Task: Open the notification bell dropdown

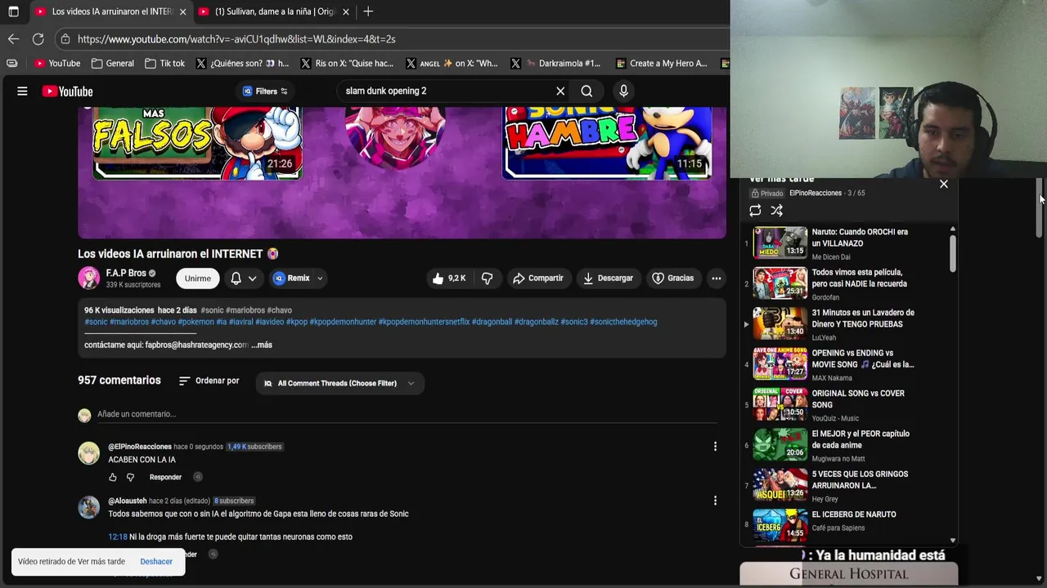Action: [x=243, y=278]
